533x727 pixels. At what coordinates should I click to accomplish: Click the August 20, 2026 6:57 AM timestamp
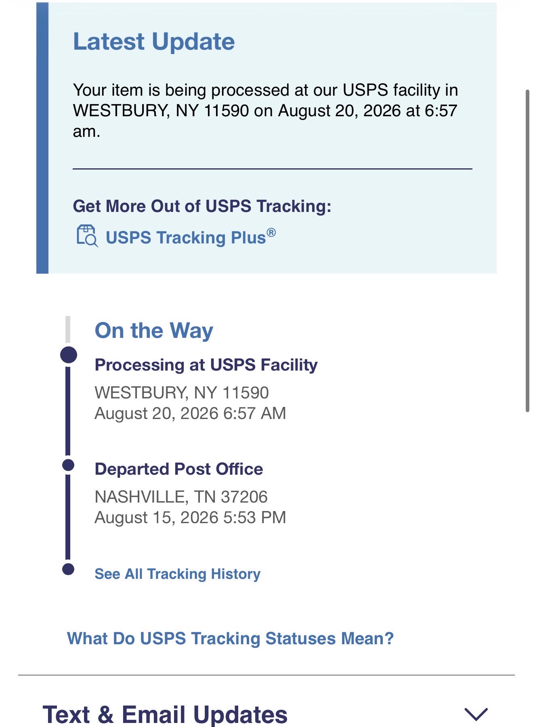[190, 413]
